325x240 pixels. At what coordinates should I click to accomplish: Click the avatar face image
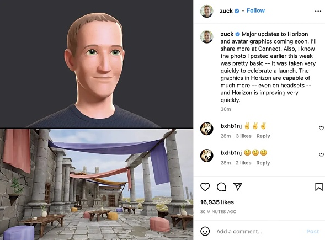[97, 64]
